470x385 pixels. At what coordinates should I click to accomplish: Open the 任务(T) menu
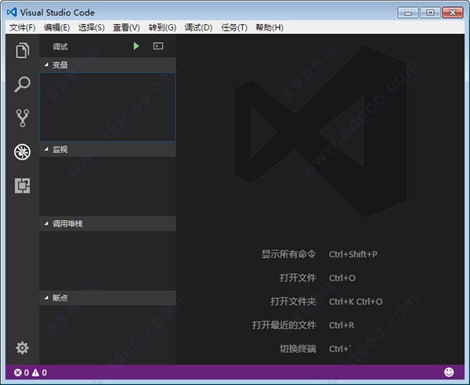(234, 27)
